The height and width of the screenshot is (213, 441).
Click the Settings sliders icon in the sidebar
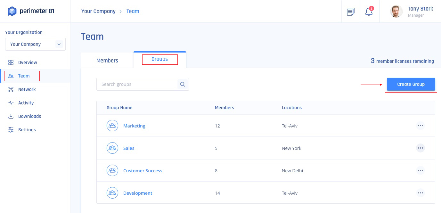[11, 130]
